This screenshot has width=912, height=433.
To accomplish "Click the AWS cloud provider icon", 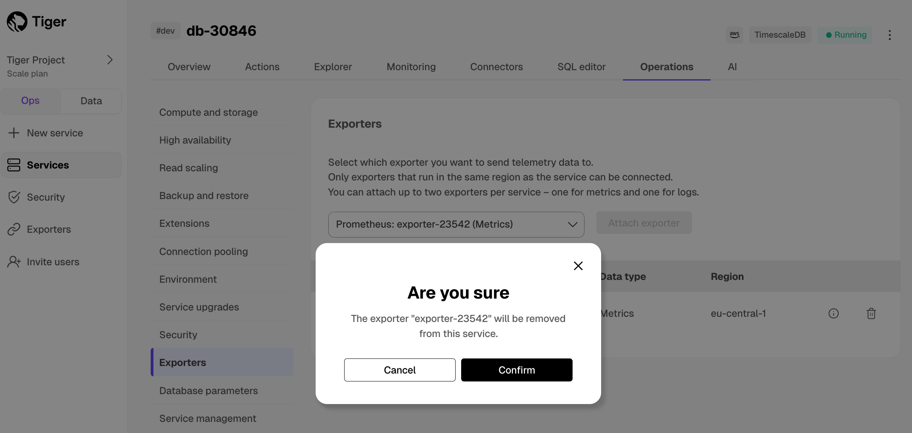I will point(734,35).
